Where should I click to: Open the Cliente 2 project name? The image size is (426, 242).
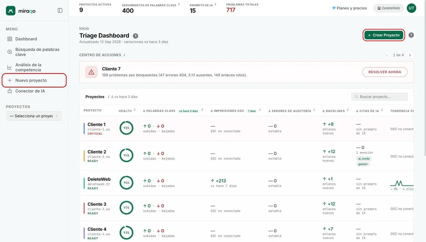point(97,152)
